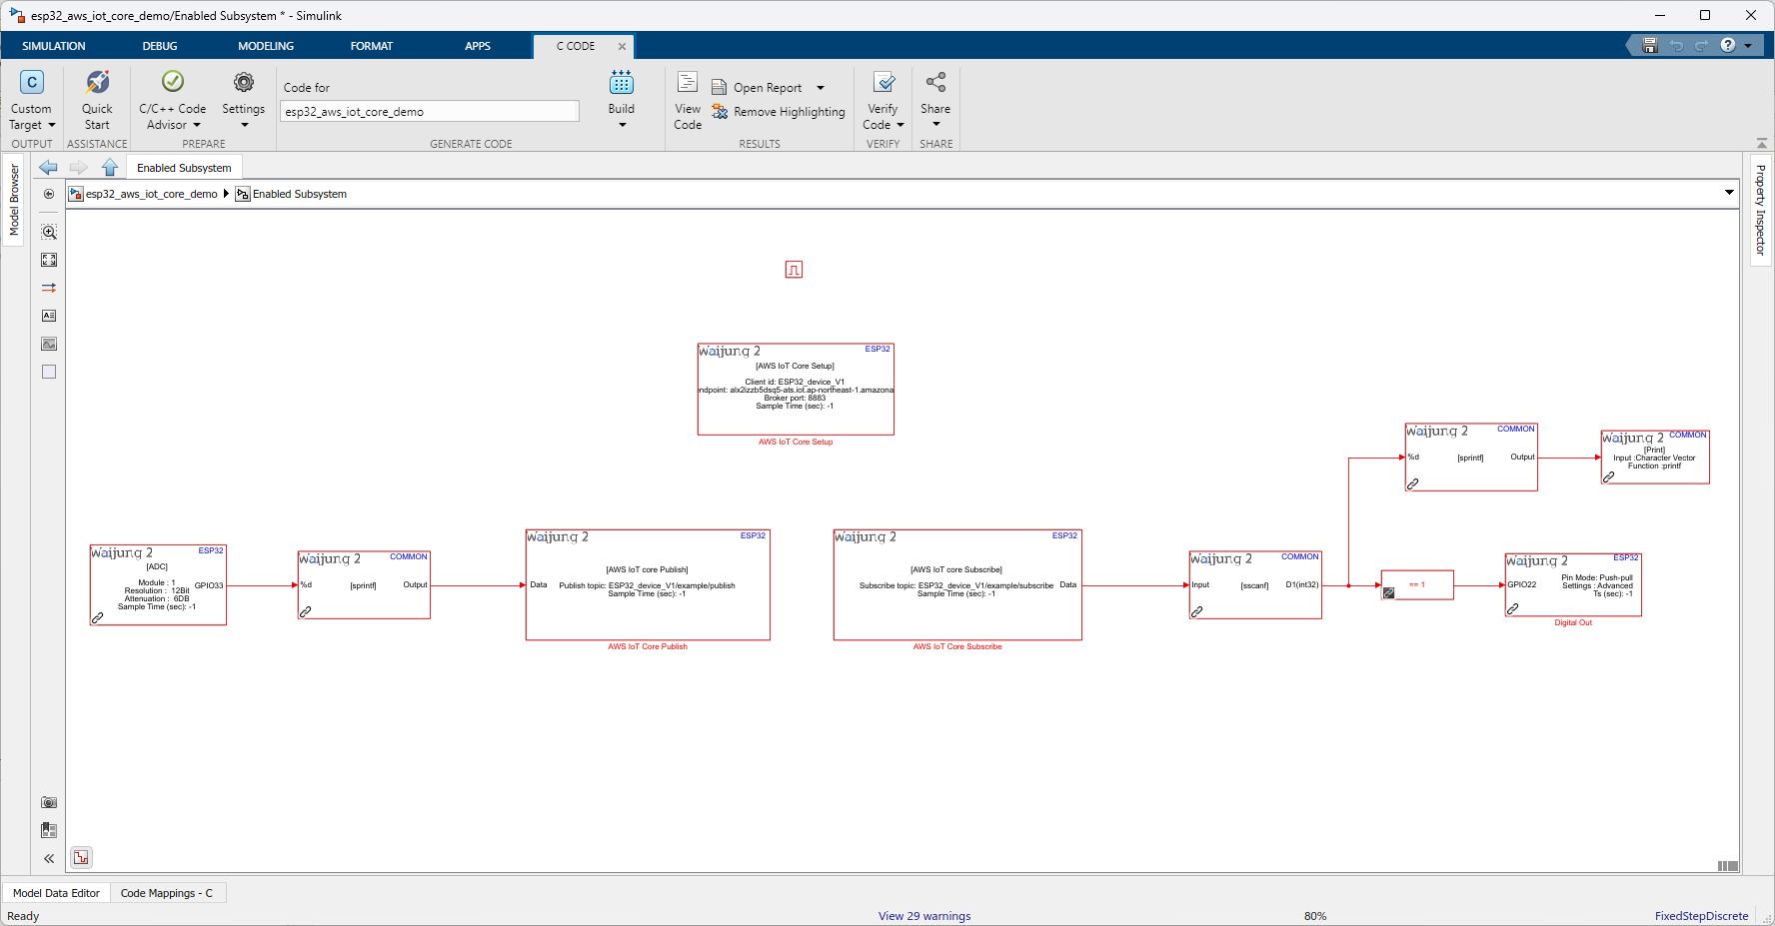
Task: Click the View Code icon
Action: [x=688, y=82]
